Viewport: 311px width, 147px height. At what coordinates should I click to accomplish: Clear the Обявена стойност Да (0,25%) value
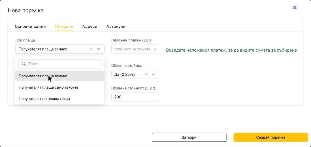coord(146,74)
